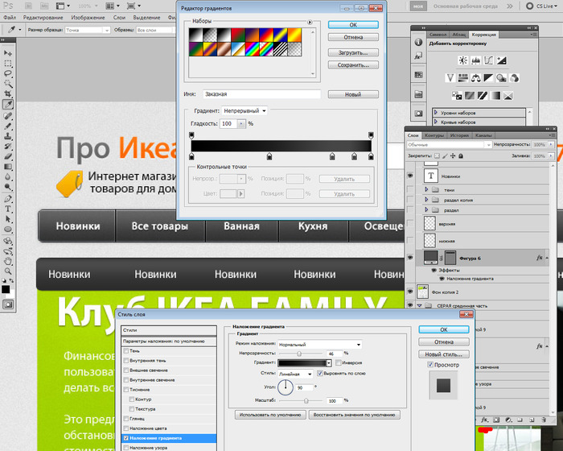This screenshot has height=451, width=563.
Task: Select the Pen tool
Action: coord(7,199)
